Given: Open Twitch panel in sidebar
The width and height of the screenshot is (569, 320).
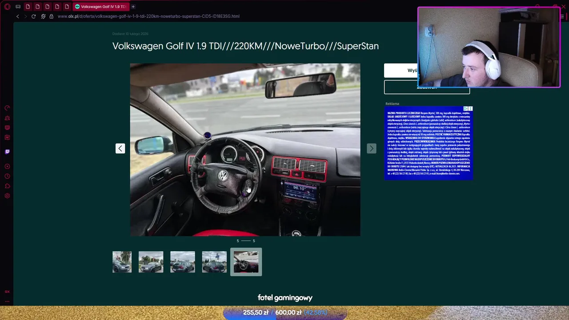Looking at the screenshot, I should pyautogui.click(x=7, y=152).
